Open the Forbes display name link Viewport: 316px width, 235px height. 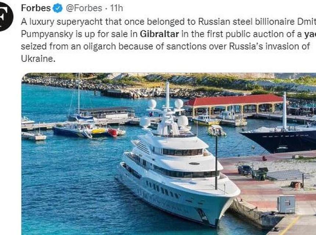[x=36, y=8]
